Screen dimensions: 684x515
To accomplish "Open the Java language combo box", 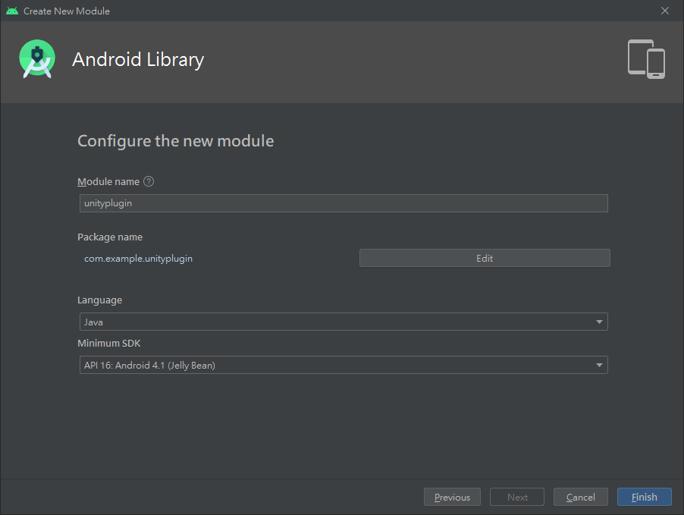I will [x=344, y=322].
